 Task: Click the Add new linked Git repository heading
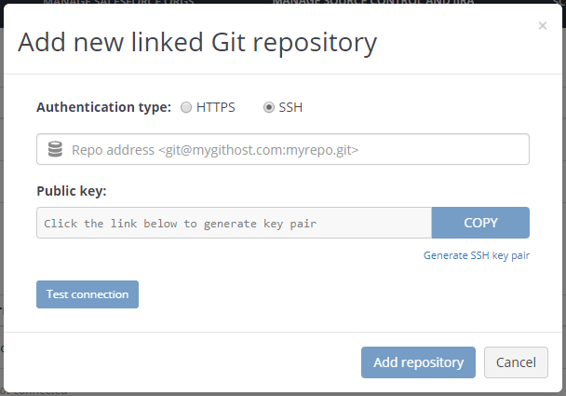[x=197, y=42]
